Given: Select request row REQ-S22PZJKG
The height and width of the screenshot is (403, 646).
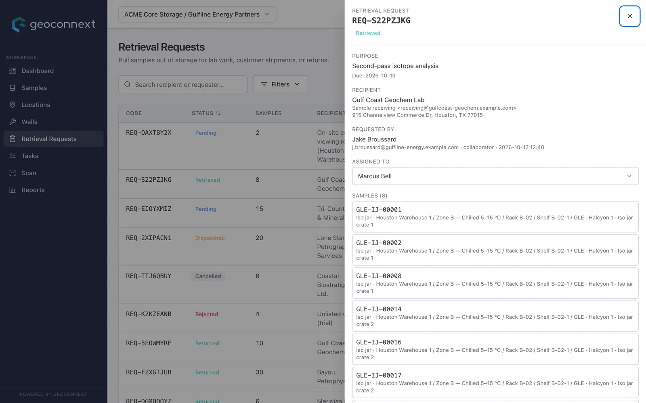Looking at the screenshot, I should [x=231, y=184].
